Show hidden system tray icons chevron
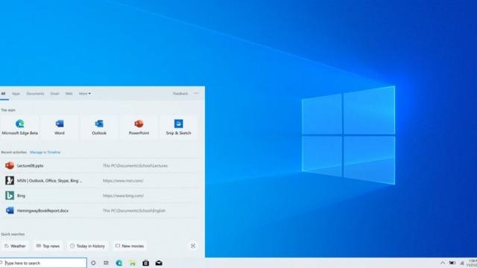477x268 pixels. click(x=443, y=263)
